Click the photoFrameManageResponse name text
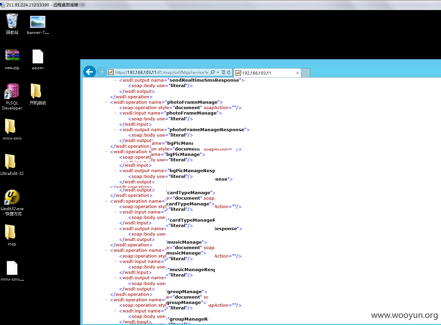441x325 pixels. (x=207, y=130)
